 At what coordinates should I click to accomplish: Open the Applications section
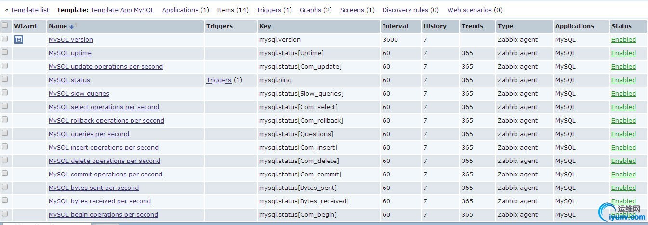(x=180, y=10)
